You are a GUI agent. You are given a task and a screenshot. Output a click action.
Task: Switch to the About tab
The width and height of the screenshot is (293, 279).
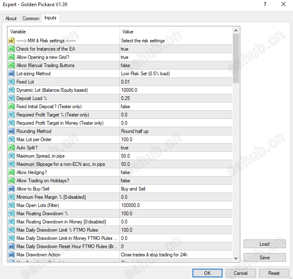point(11,19)
